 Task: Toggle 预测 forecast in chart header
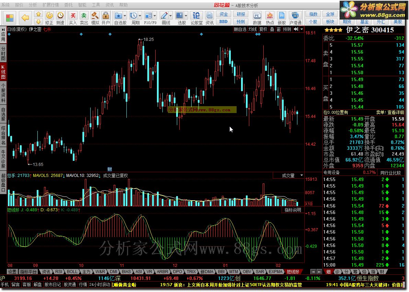(287, 29)
